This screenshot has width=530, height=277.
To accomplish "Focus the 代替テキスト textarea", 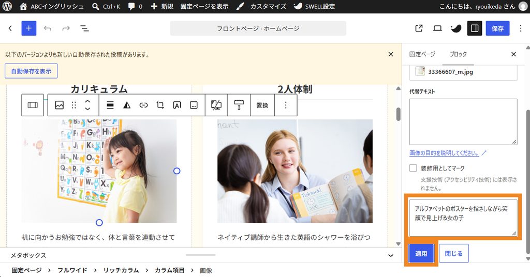I will point(463,122).
